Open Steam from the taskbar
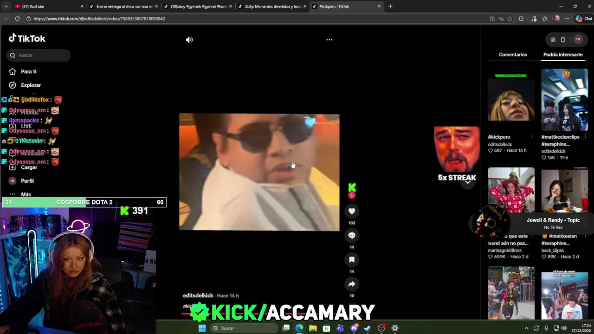The image size is (594, 334). pyautogui.click(x=368, y=328)
